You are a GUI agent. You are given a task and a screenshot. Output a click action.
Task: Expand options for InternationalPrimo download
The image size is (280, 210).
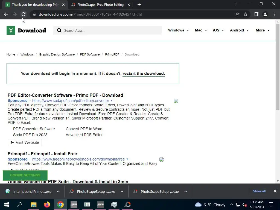tap(58, 192)
